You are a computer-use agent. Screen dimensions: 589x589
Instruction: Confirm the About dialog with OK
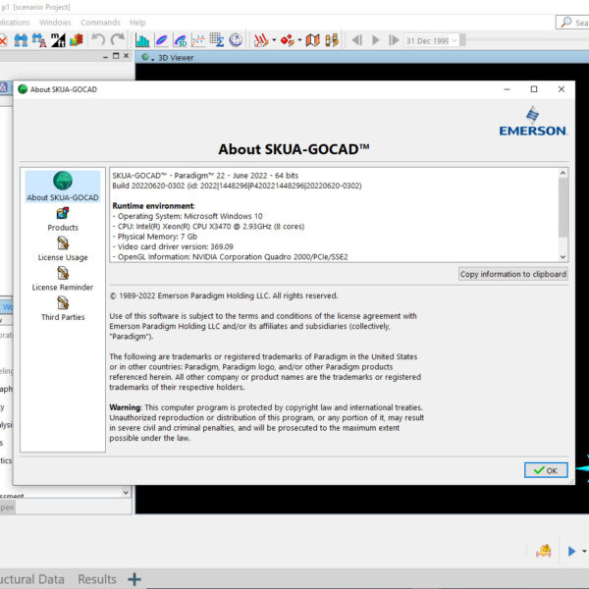coord(546,470)
